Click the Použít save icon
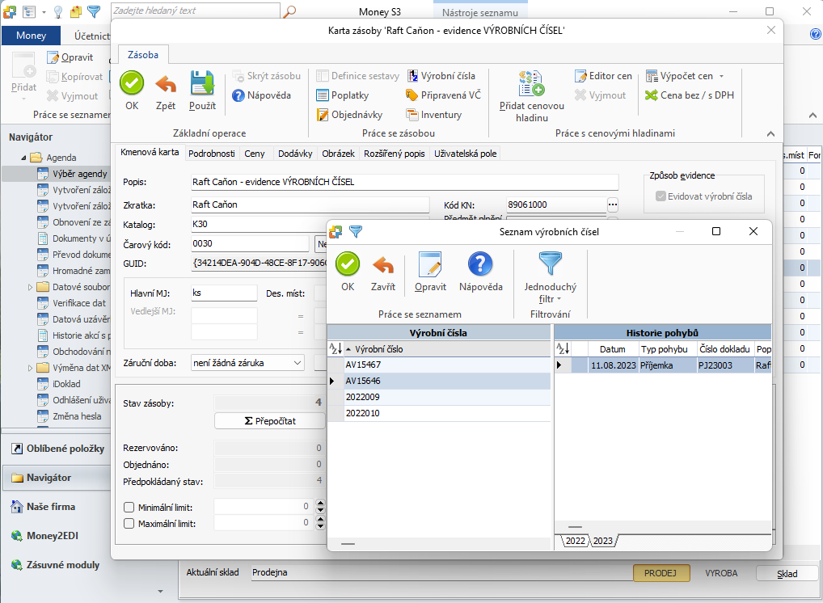Screen dimensions: 823x603 [202, 83]
